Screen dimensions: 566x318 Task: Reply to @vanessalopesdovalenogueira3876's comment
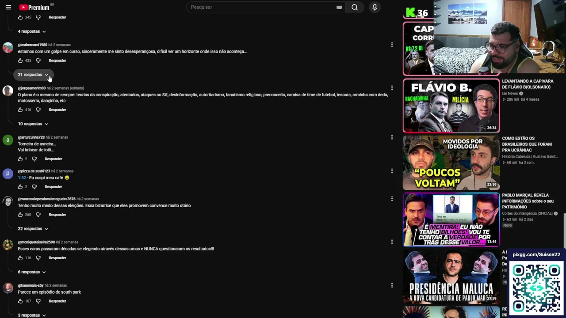(x=57, y=215)
